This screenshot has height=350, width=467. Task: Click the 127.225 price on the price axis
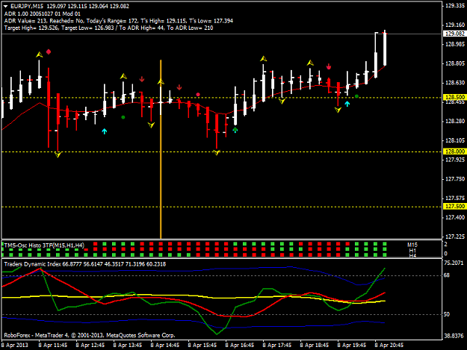(x=455, y=237)
